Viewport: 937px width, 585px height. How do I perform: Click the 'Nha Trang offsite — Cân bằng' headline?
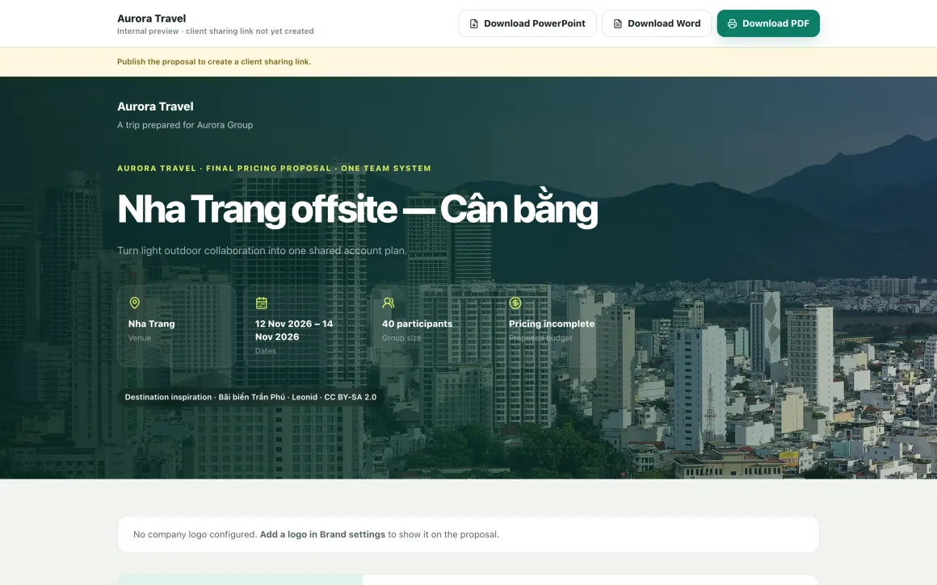[x=357, y=210]
